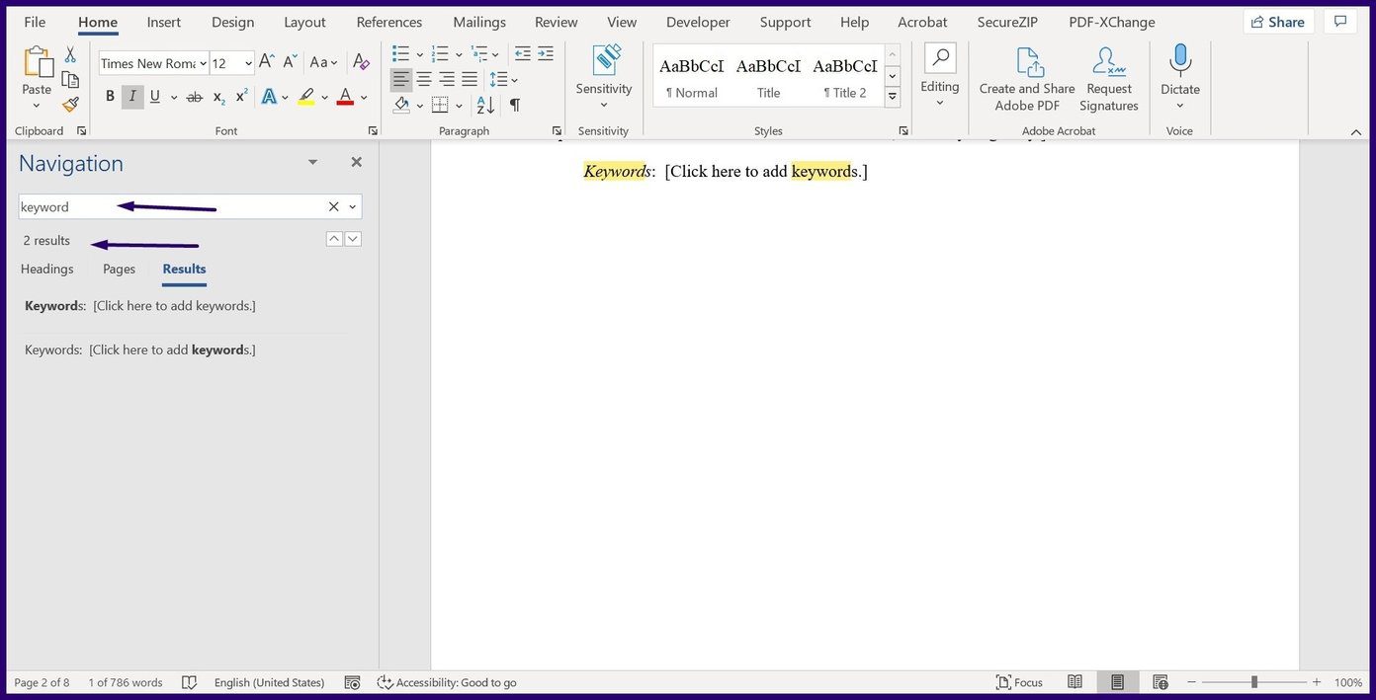Show the Pages tab in Navigation
The height and width of the screenshot is (700, 1376).
point(120,269)
